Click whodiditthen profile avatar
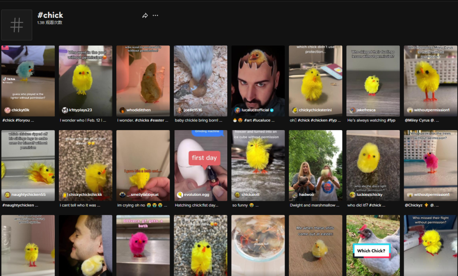 [x=123, y=110]
